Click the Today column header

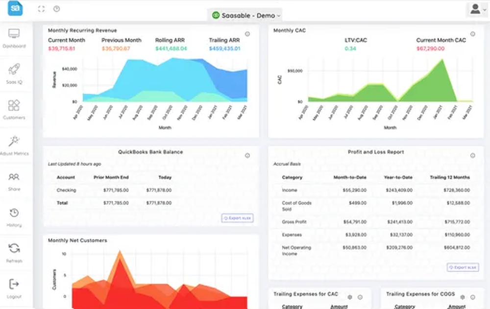coord(165,177)
